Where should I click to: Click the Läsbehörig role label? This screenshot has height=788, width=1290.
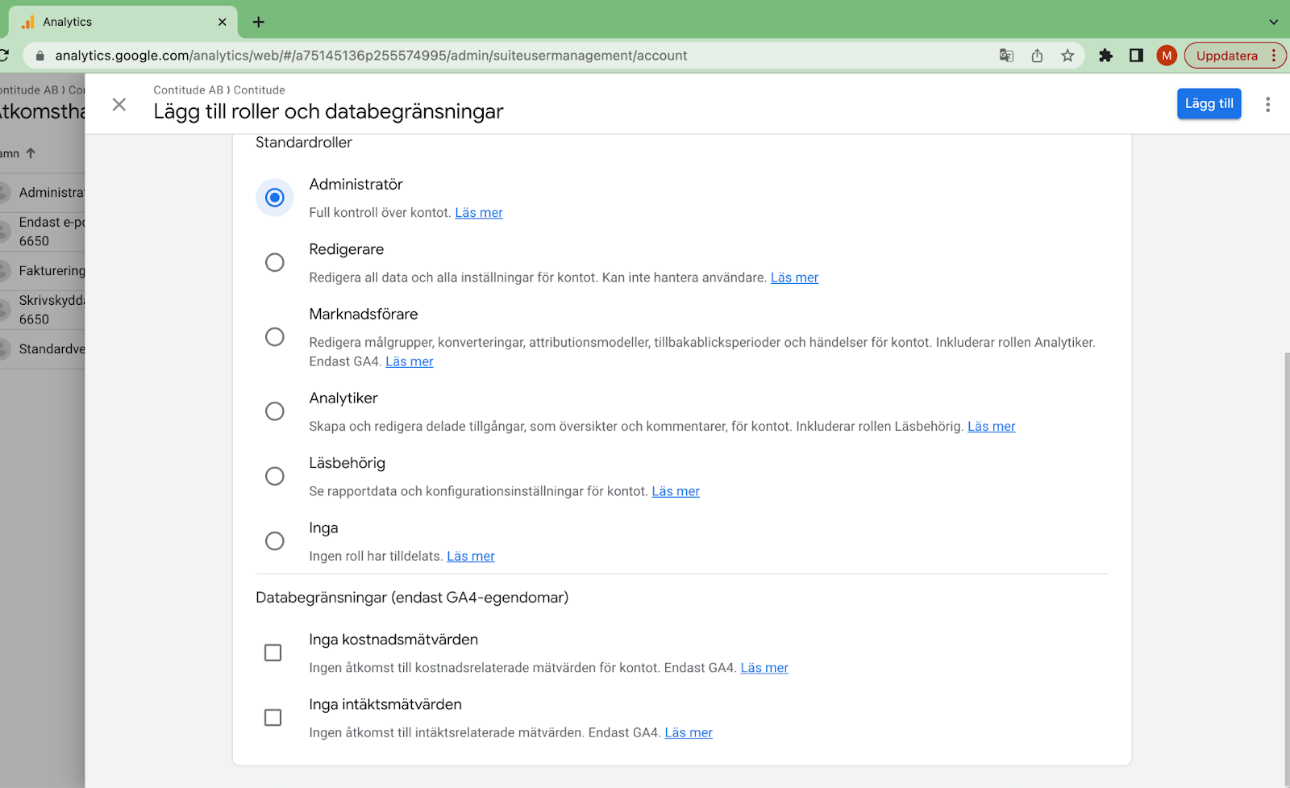point(347,464)
